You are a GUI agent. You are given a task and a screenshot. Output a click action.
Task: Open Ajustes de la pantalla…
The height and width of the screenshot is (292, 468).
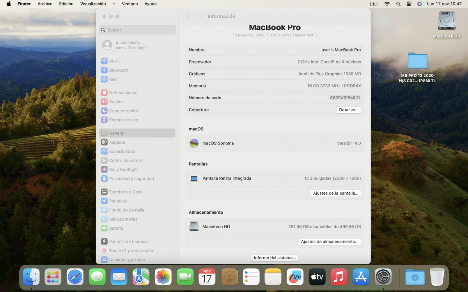(x=335, y=193)
